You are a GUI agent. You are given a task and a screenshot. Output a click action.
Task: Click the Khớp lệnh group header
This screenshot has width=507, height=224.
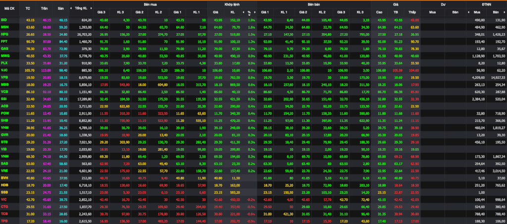(x=232, y=4)
